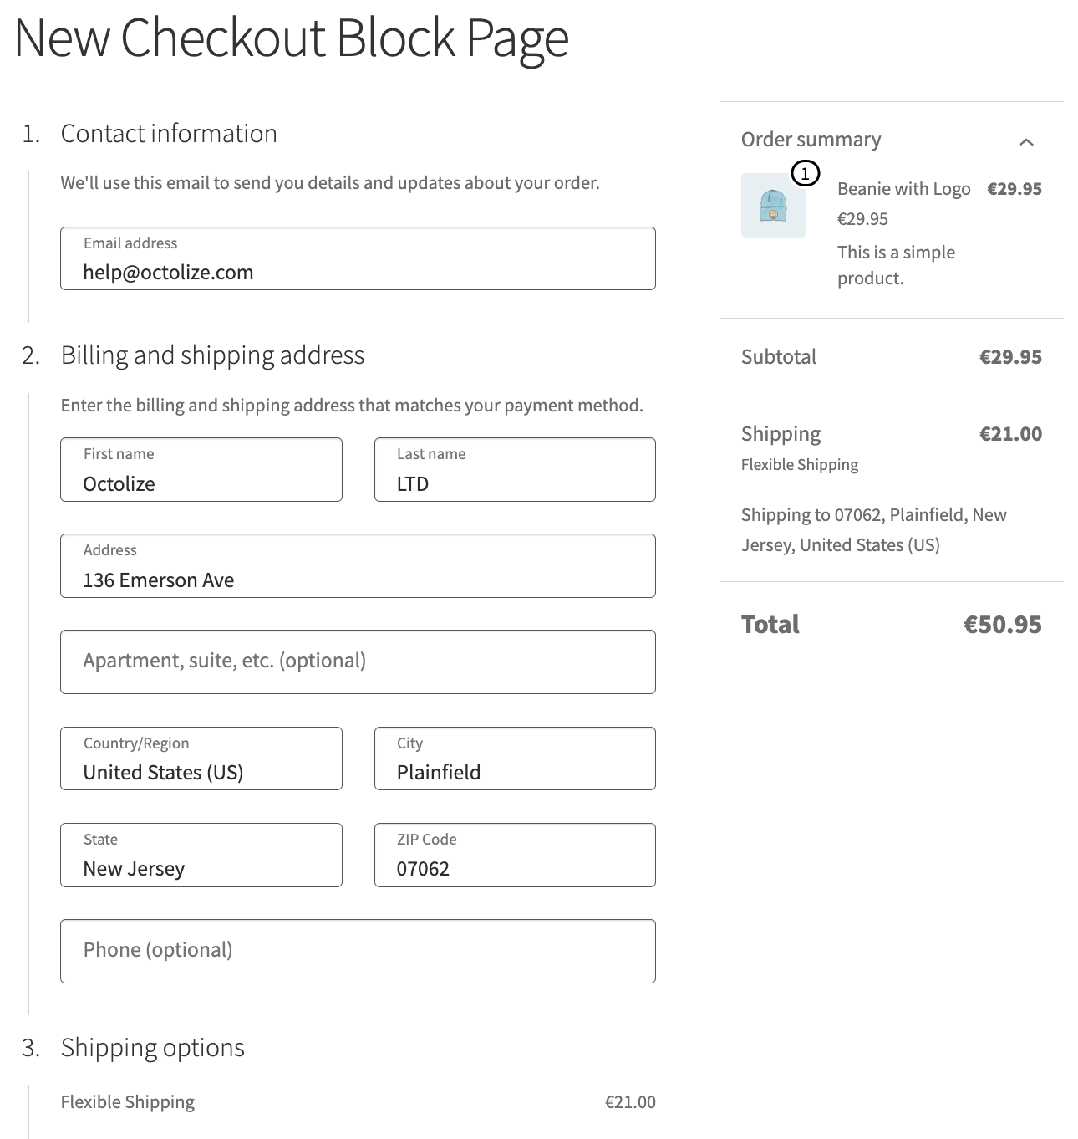Click the Phone optional field

[x=358, y=952]
